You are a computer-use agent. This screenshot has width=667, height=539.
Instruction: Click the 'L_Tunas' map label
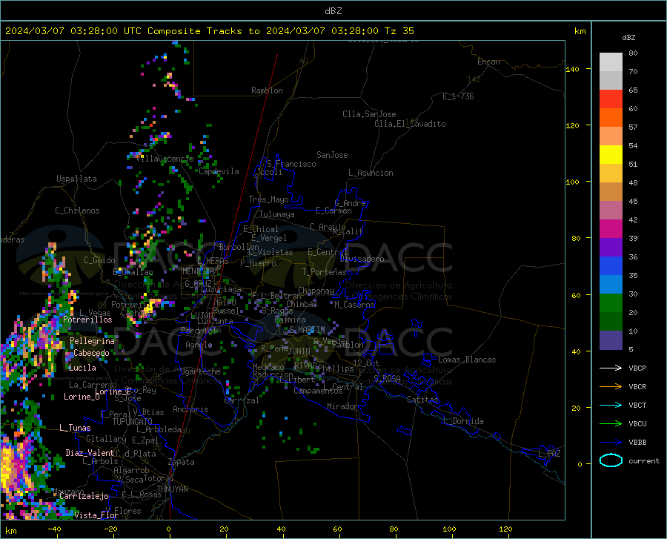75,428
